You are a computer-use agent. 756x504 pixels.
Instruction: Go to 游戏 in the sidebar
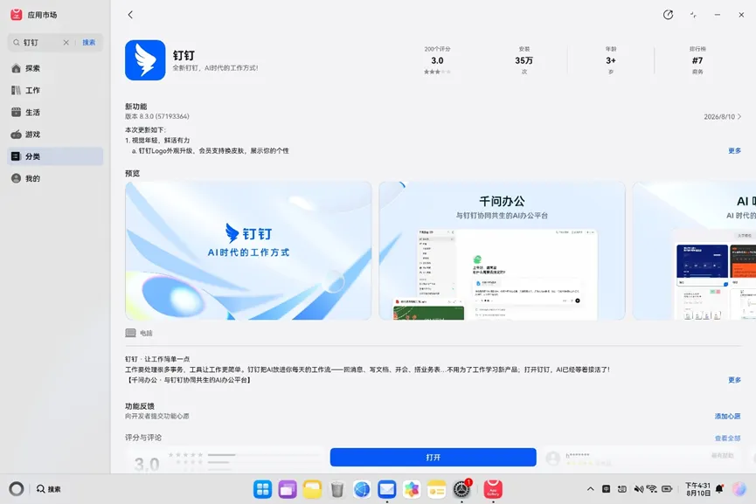(x=55, y=135)
